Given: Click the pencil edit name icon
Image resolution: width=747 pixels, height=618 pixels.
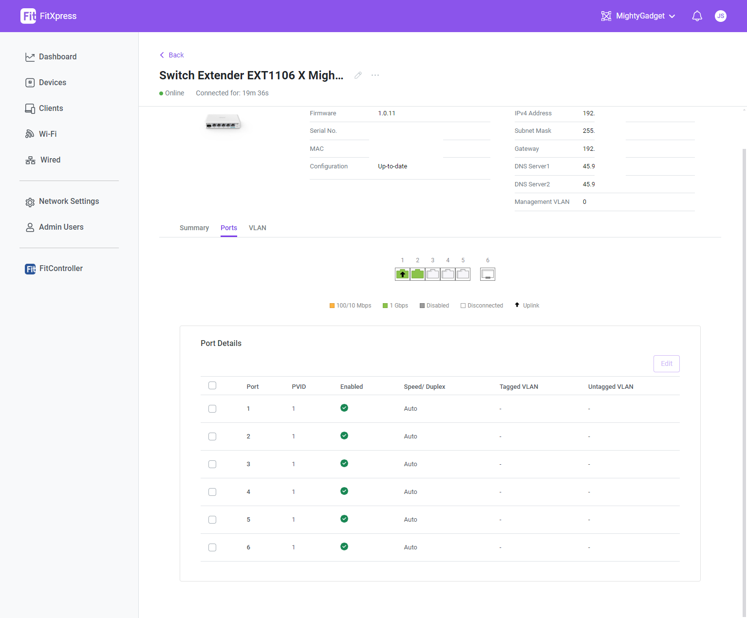Looking at the screenshot, I should 358,75.
